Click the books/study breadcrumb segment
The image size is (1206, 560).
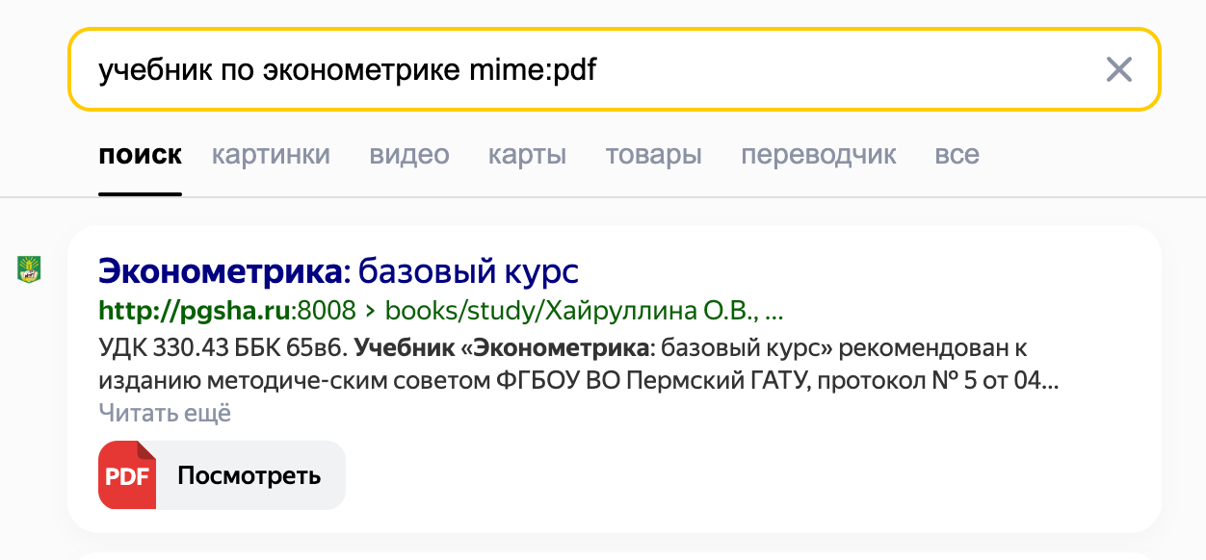point(461,311)
